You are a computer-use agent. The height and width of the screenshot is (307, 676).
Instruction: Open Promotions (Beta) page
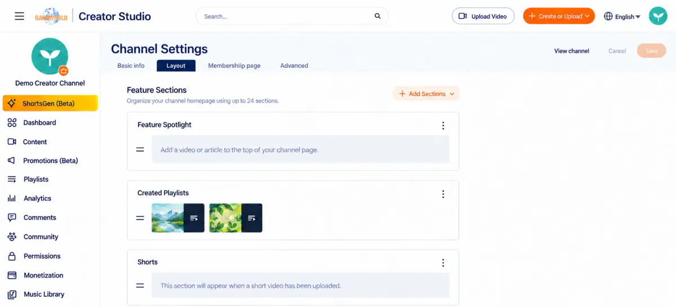50,161
